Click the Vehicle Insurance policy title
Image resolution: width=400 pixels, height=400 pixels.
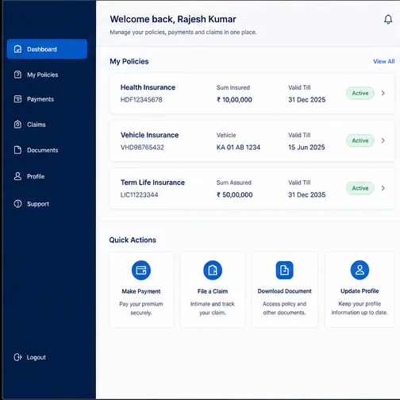[149, 135]
